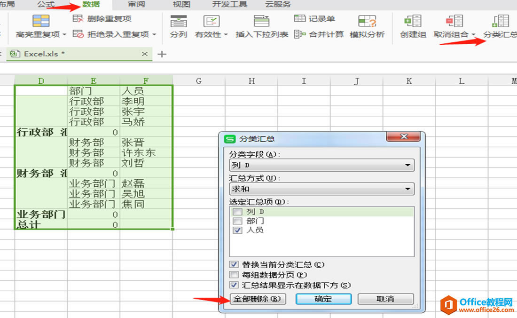Viewport: 517px width, 318px height.
Task: Click the 有效性 data validation icon
Action: [x=211, y=21]
